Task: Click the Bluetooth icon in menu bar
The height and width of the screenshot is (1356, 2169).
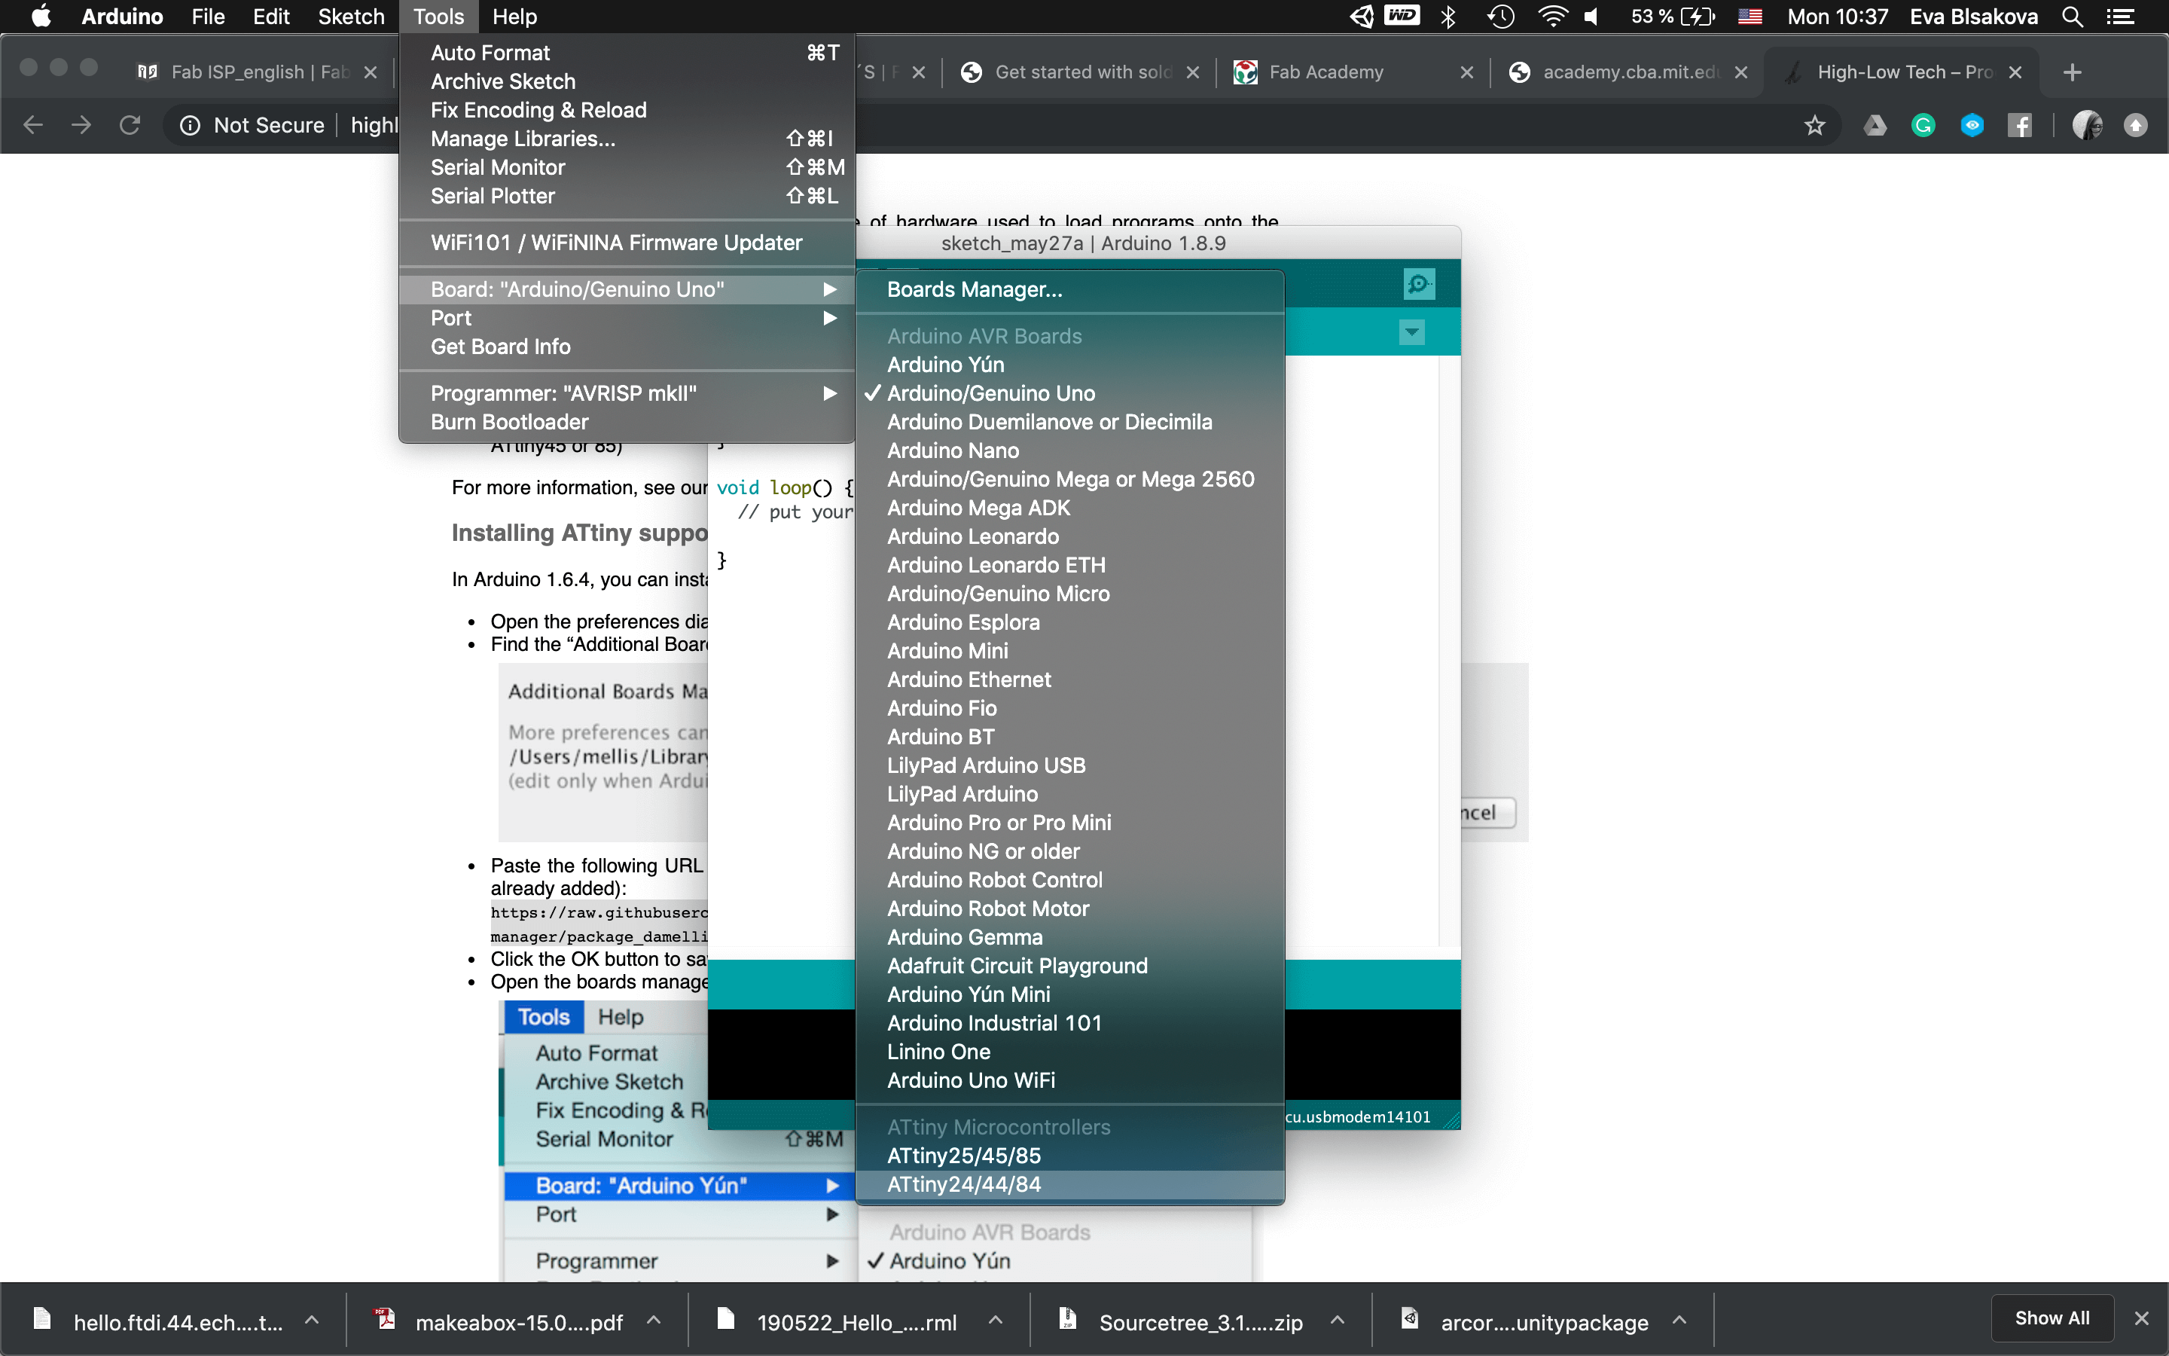Action: pyautogui.click(x=1448, y=17)
